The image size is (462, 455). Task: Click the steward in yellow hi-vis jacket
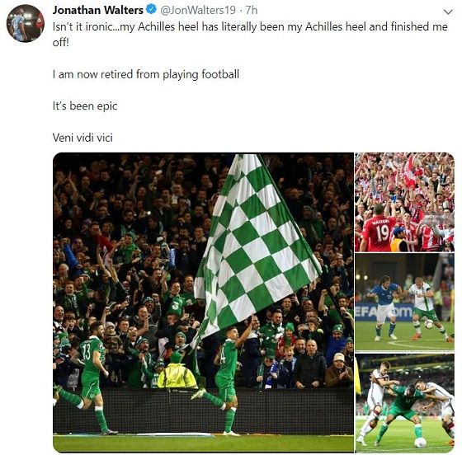[177, 372]
